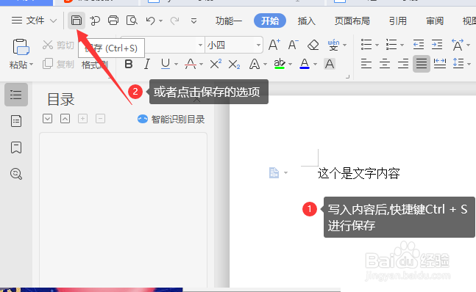Toggle character shading A icon
Image resolution: width=476 pixels, height=292 pixels.
(330, 64)
